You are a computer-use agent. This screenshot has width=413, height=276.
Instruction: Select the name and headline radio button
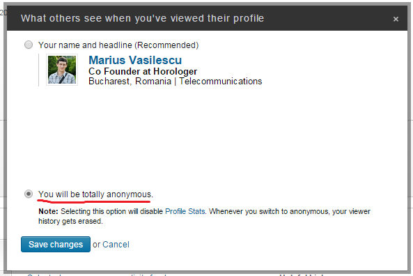tap(29, 45)
